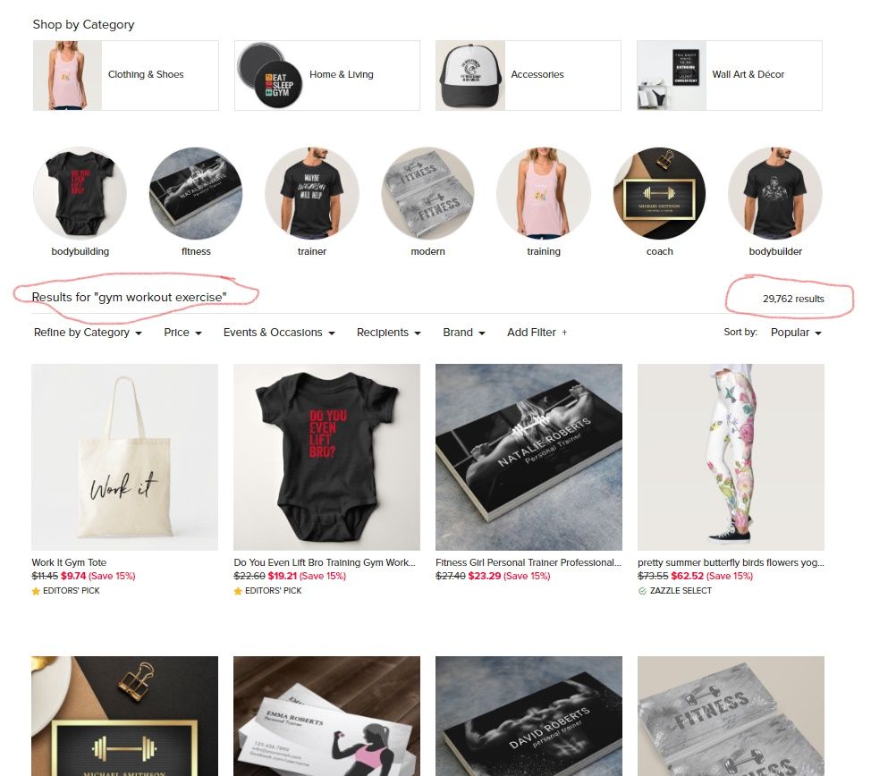Open the Clothing & Shoes category
The width and height of the screenshot is (871, 776).
pos(125,75)
